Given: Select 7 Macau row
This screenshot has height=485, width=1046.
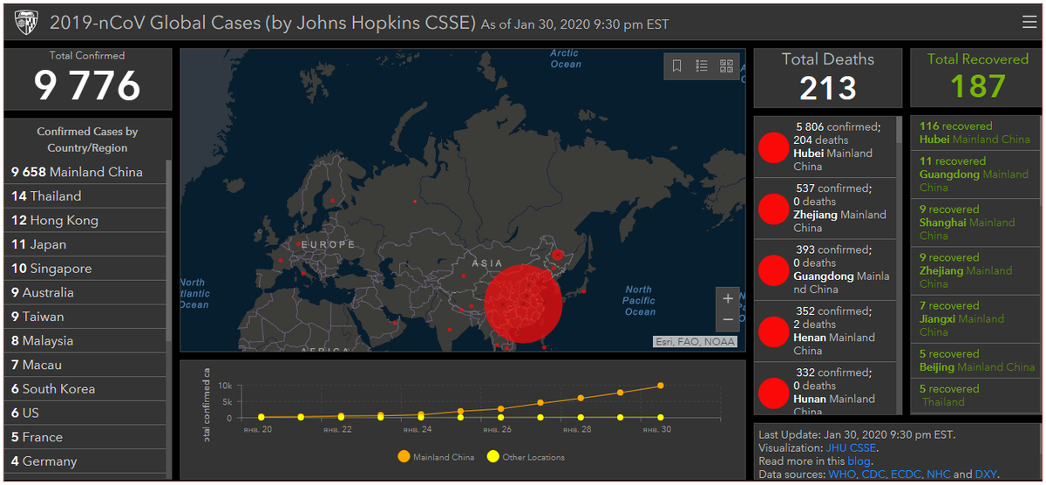Looking at the screenshot, I should [85, 365].
